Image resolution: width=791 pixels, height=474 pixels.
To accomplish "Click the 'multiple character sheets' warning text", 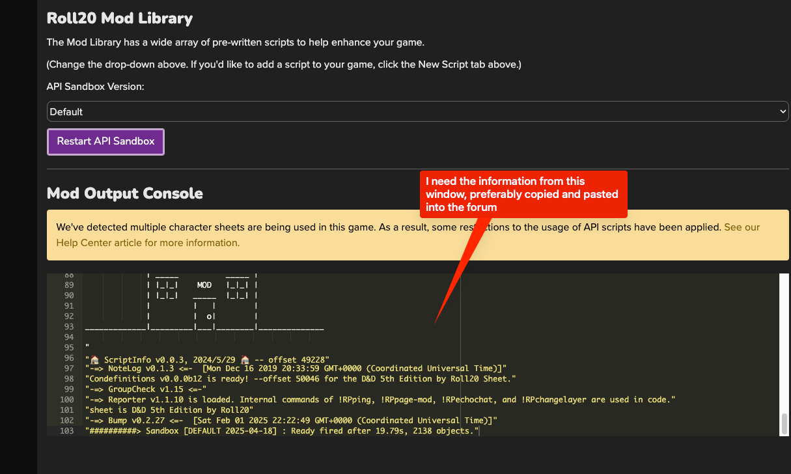I will pos(389,227).
